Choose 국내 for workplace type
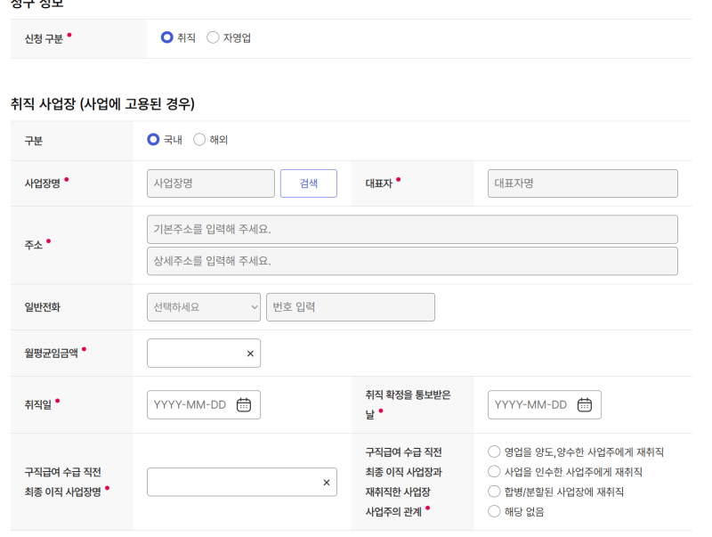Viewport: 712px width, 537px height. 153,140
